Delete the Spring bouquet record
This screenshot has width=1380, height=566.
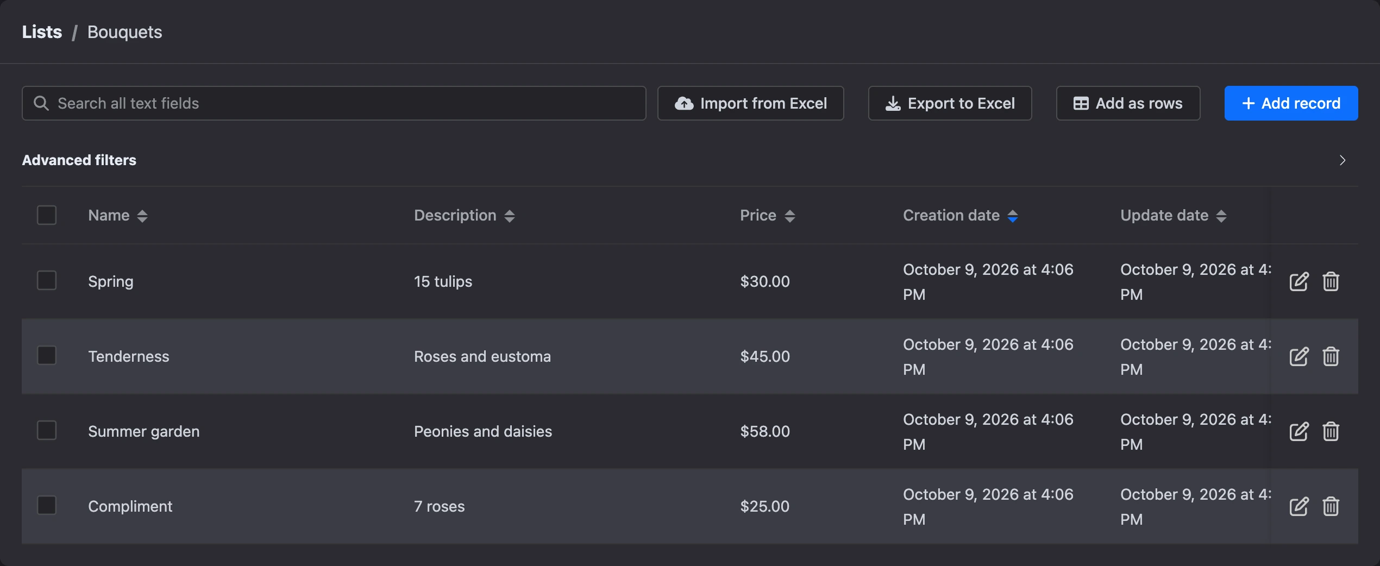(1331, 281)
